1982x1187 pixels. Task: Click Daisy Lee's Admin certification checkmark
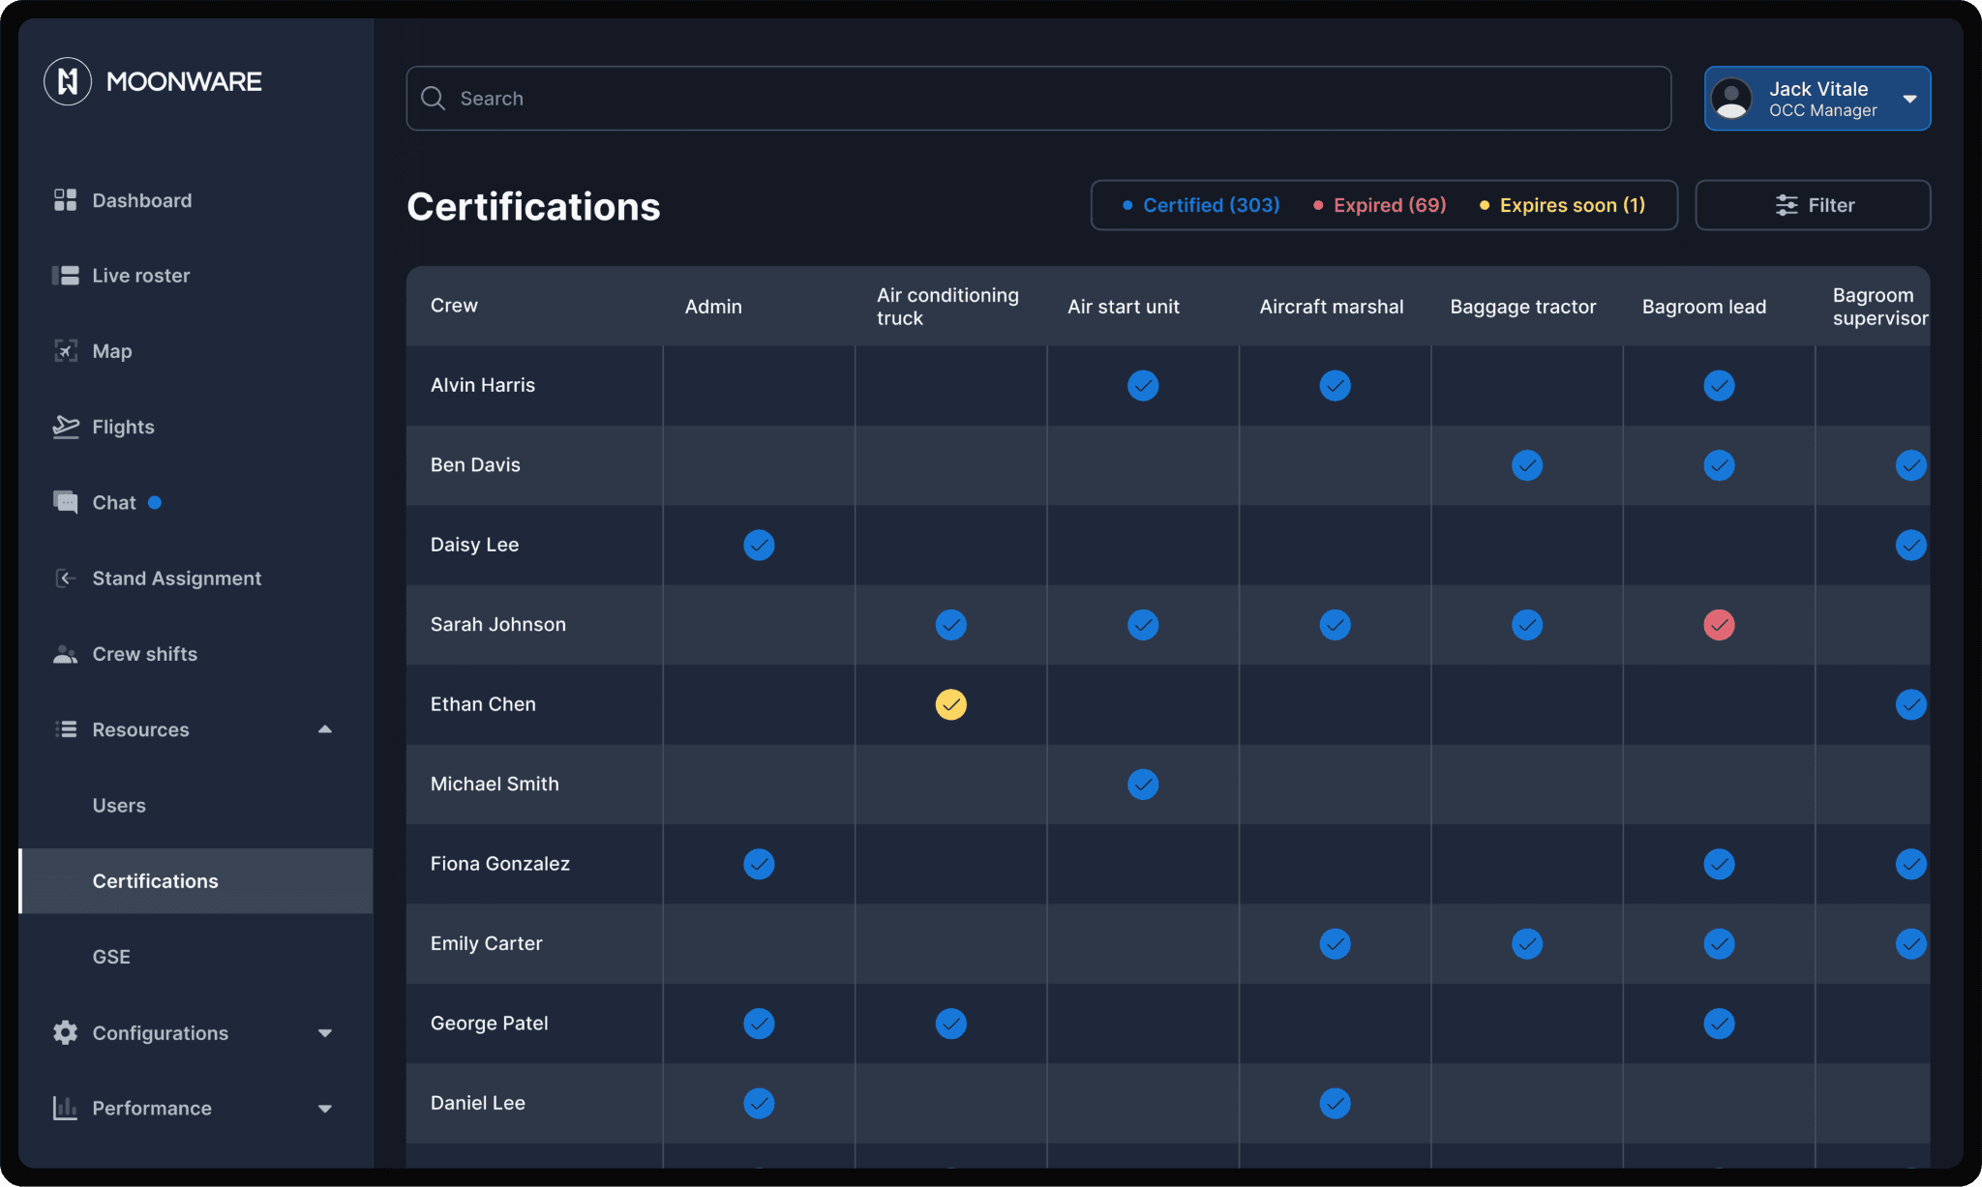(x=759, y=545)
